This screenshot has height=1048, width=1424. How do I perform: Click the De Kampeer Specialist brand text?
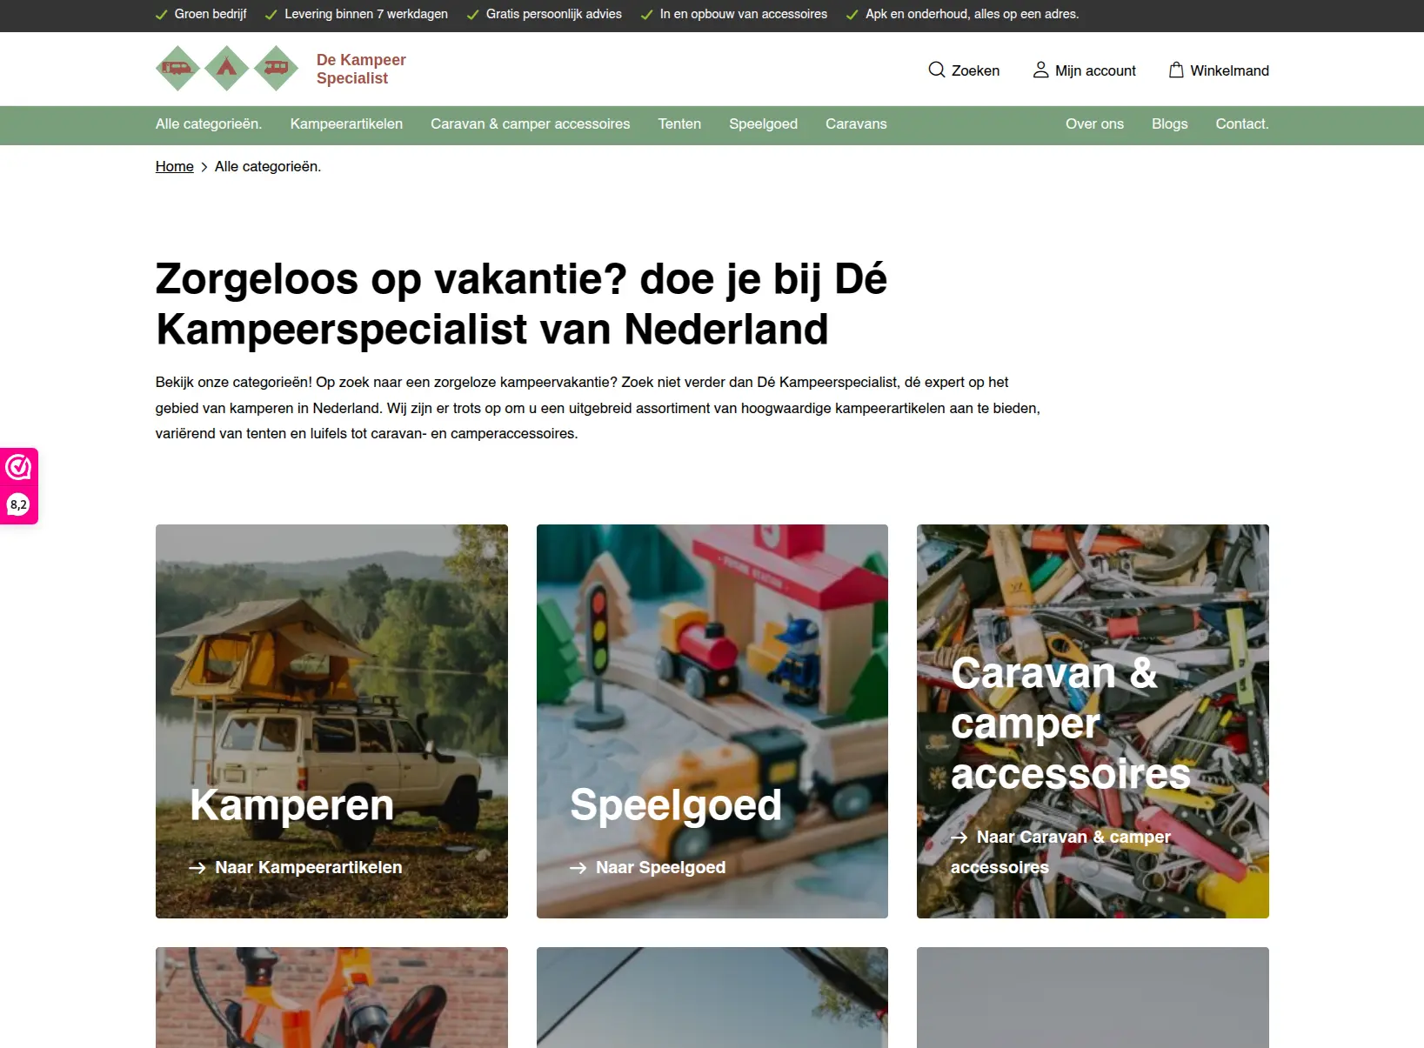tap(361, 69)
